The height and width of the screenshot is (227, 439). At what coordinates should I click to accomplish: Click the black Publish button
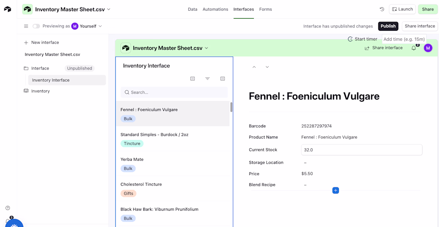click(x=388, y=26)
